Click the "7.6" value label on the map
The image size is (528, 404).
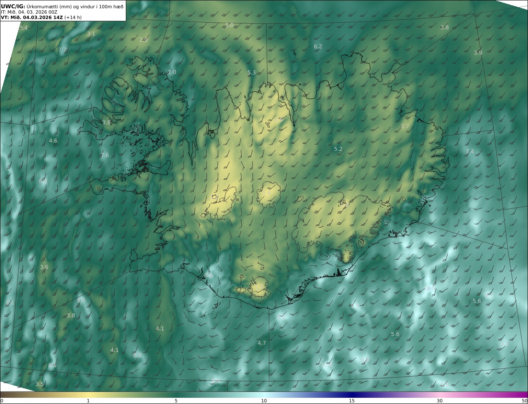pyautogui.click(x=105, y=155)
